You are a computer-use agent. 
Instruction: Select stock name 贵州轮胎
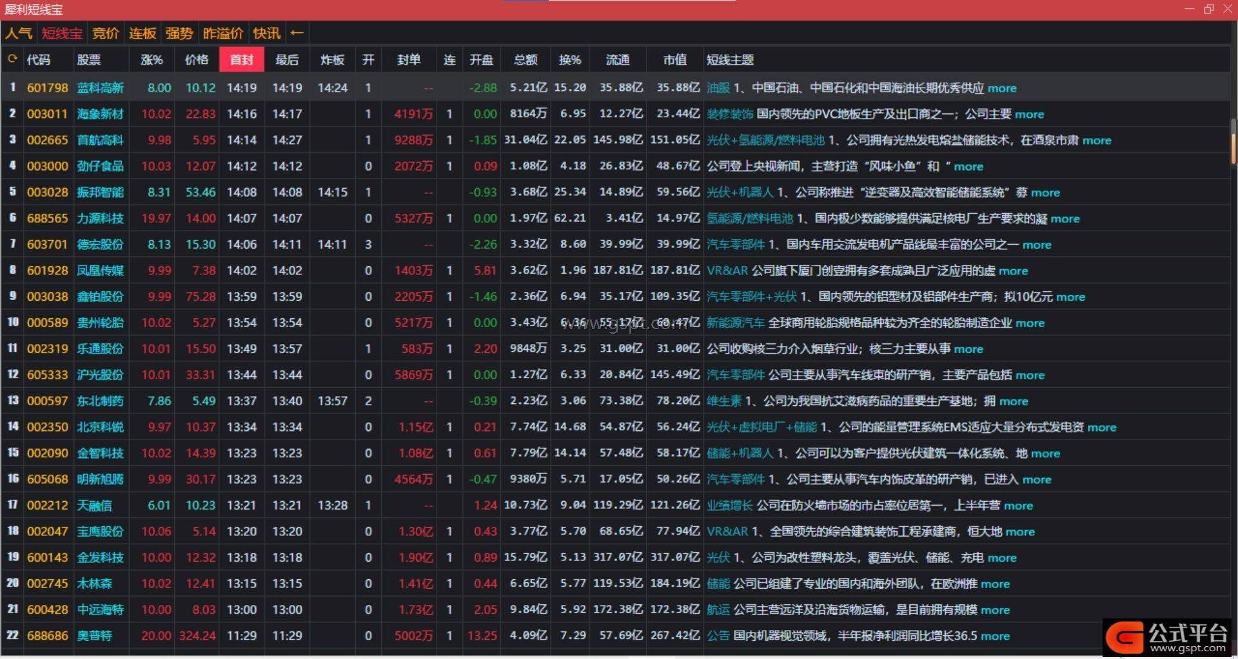101,323
